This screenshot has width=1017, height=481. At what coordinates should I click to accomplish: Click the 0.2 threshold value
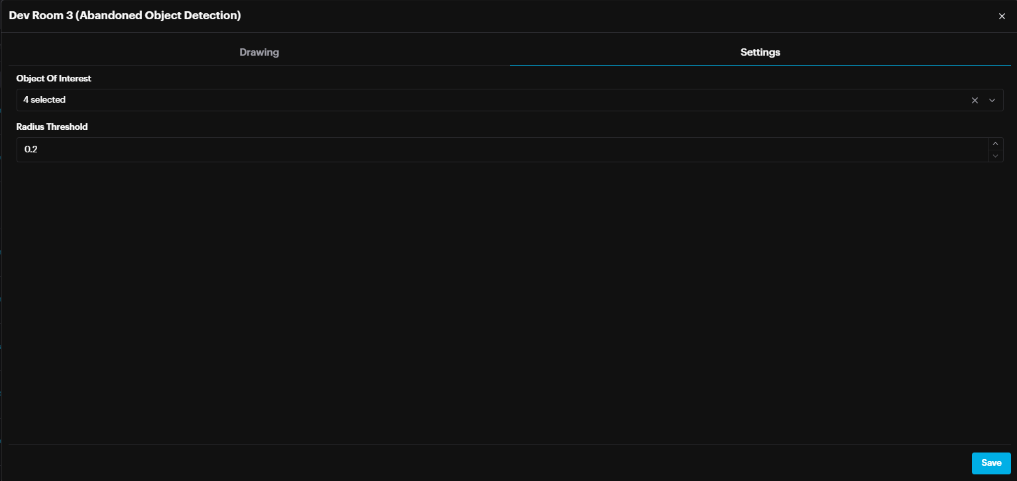[x=31, y=150]
